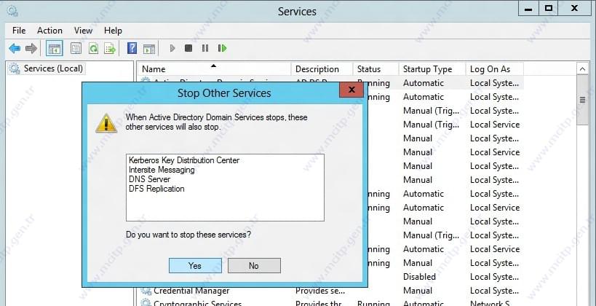Open the Action menu
The height and width of the screenshot is (306, 596).
click(49, 31)
